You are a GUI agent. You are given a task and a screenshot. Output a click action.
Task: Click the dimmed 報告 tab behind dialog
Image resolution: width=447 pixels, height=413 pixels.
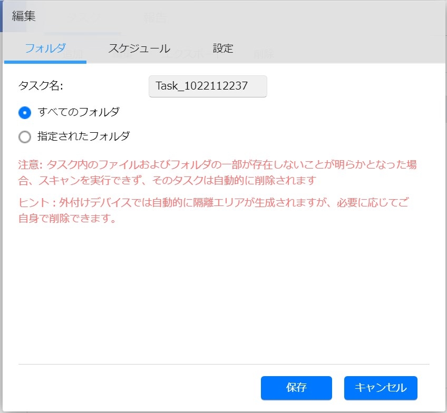pyautogui.click(x=155, y=18)
